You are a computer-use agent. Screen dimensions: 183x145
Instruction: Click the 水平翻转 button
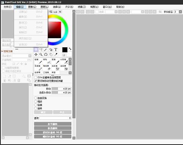[x=53, y=124]
